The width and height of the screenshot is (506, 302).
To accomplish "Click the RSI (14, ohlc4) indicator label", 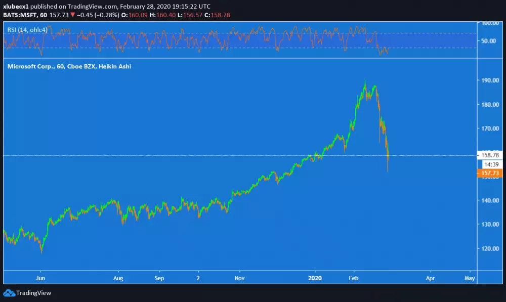I will tap(27, 30).
